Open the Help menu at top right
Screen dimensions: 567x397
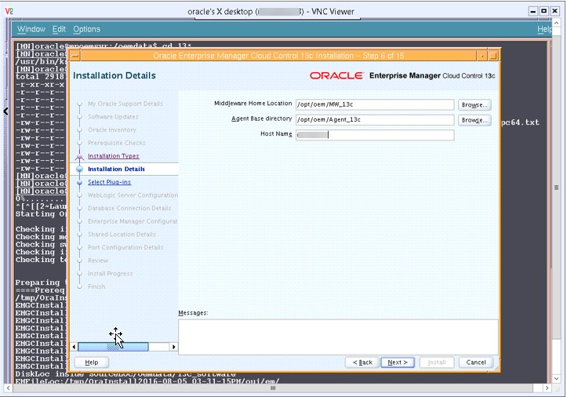(544, 29)
